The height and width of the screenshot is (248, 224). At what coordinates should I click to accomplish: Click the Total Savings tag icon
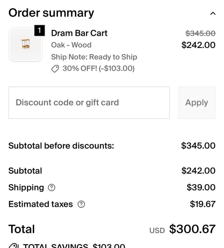tap(14, 246)
